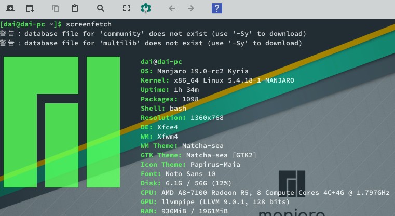
Task: Click the Packages '1098' value
Action: (190, 99)
